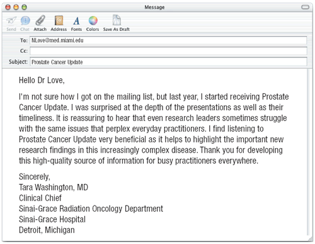
Task: Click the Save As Draft icon
Action: [x=117, y=20]
